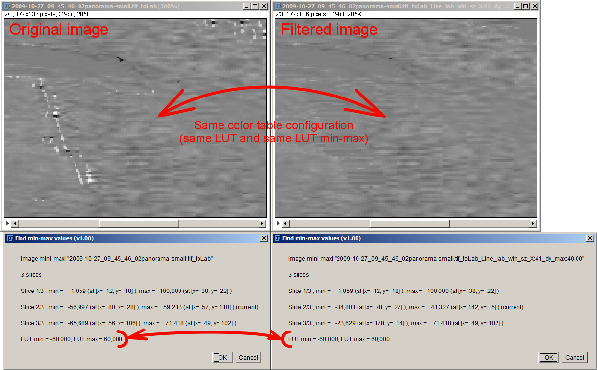Close the left Find min-max values dialog

(264, 238)
